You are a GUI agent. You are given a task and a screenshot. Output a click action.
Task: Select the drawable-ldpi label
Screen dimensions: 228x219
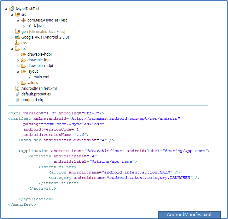(x=39, y=60)
